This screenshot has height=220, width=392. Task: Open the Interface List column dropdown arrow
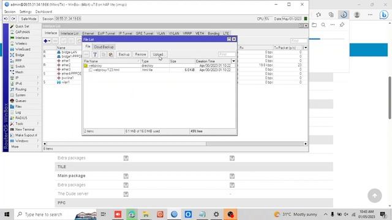306,48
